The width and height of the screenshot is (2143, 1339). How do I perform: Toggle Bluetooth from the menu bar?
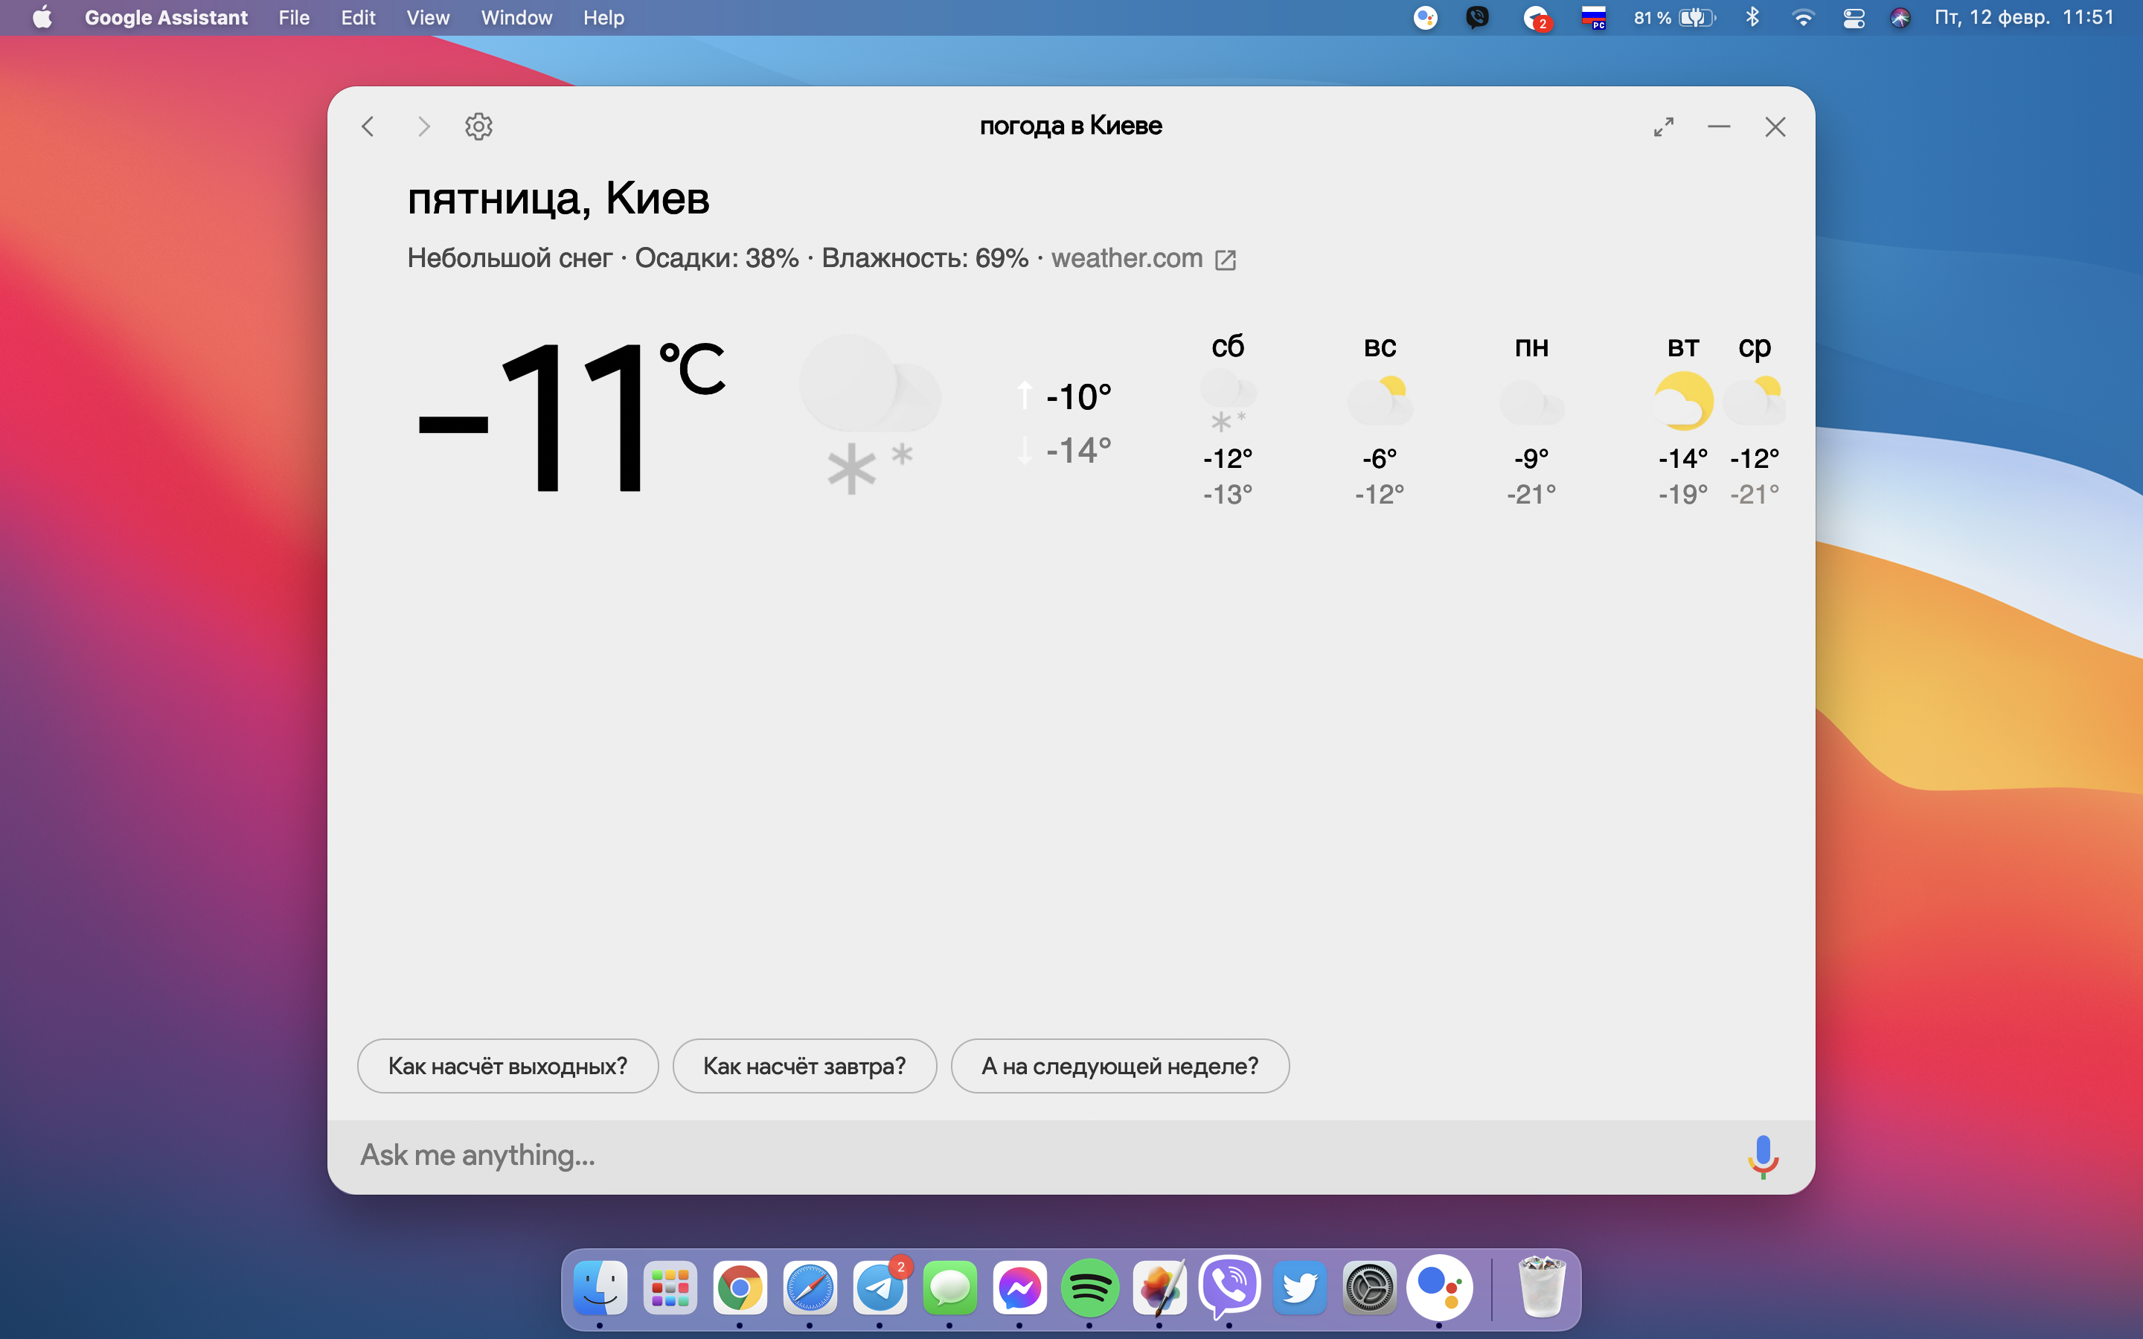pos(1752,18)
